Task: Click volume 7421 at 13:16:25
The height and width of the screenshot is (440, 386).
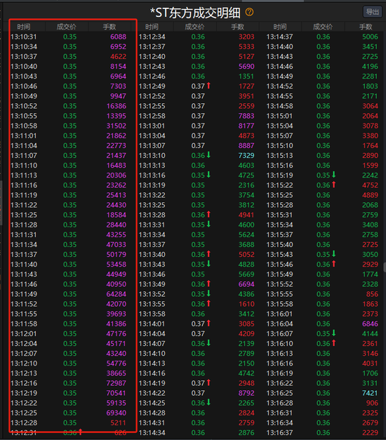Action: pyautogui.click(x=370, y=393)
